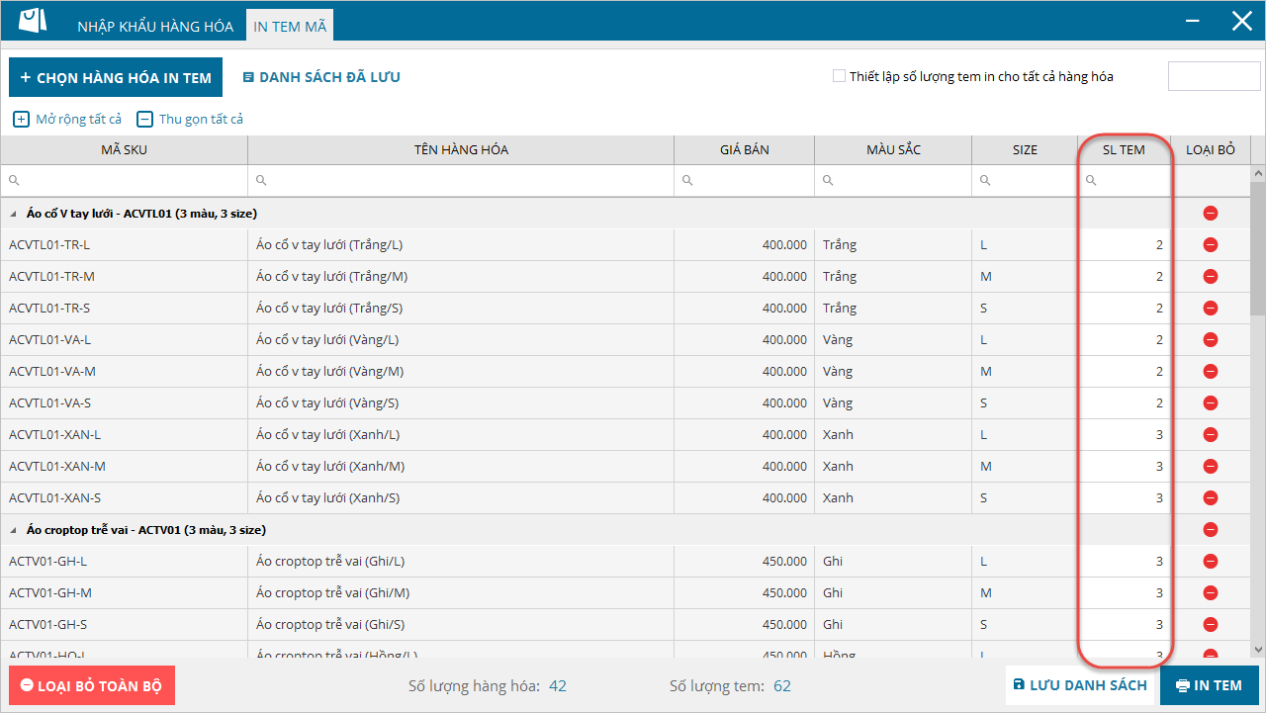Open Danh sách đã lưu list
Viewport: 1266px width, 713px height.
pyautogui.click(x=321, y=77)
